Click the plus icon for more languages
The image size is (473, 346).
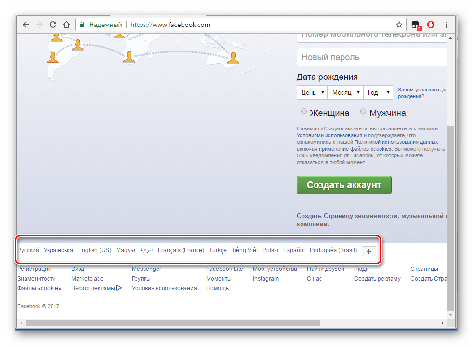[x=369, y=251]
